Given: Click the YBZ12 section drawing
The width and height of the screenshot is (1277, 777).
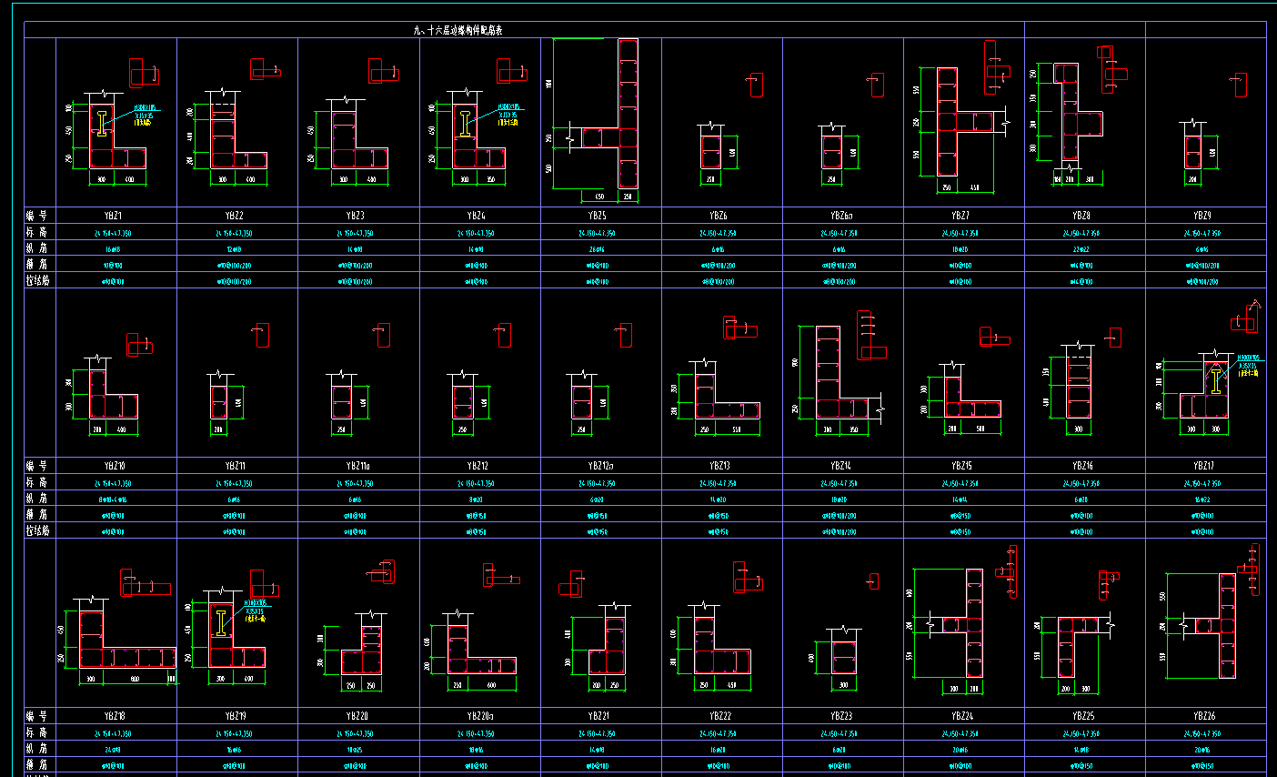Looking at the screenshot, I should 462,400.
